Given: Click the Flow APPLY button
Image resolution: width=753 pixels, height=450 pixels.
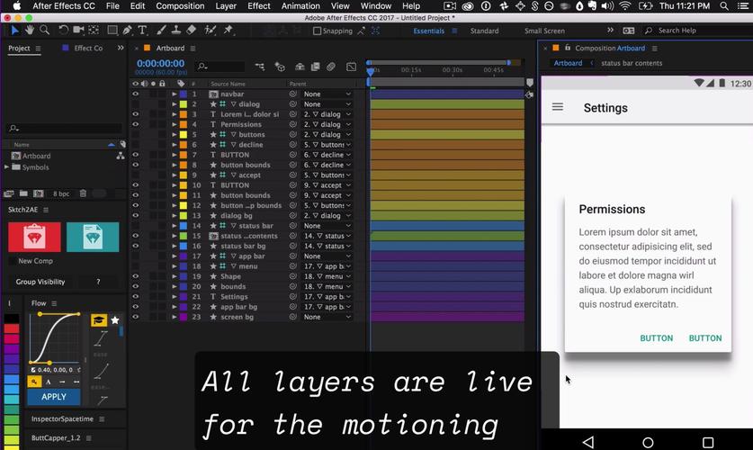Looking at the screenshot, I should pyautogui.click(x=54, y=397).
